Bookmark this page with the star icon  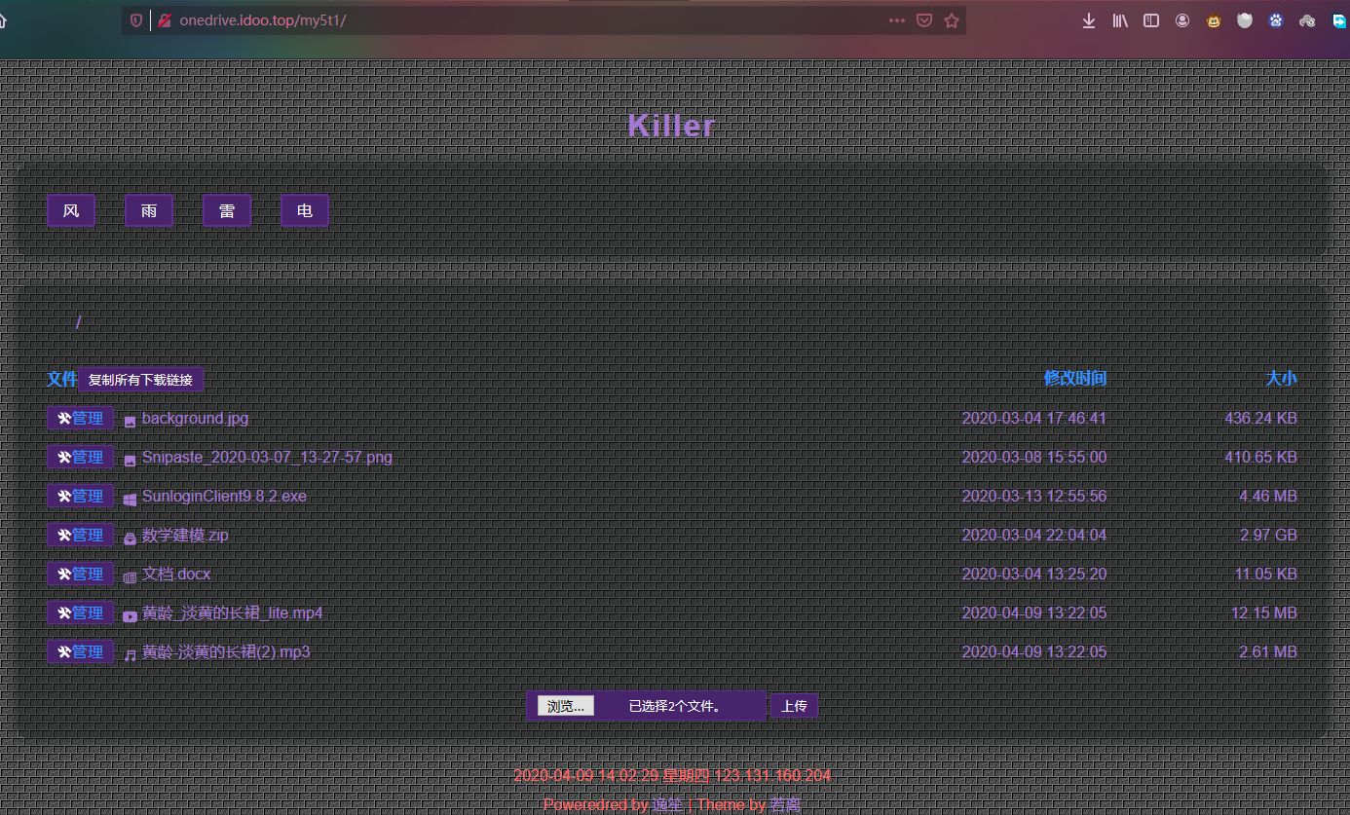(952, 20)
